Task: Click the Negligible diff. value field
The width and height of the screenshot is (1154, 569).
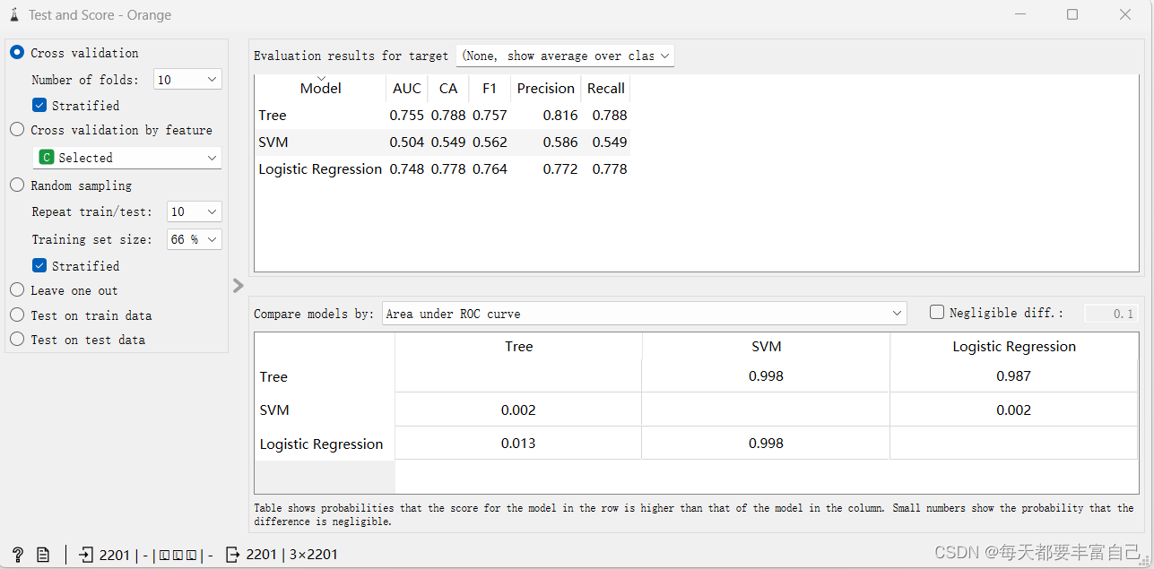Action: pyautogui.click(x=1112, y=314)
